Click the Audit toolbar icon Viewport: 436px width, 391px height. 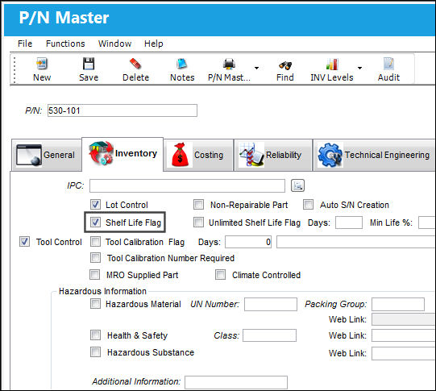(388, 64)
